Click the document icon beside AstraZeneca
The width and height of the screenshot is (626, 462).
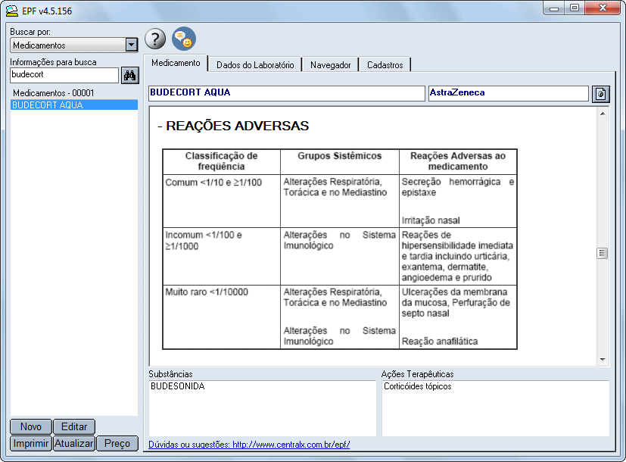[x=600, y=94]
